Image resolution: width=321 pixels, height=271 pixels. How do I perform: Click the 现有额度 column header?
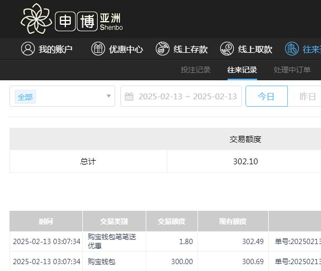tap(233, 221)
